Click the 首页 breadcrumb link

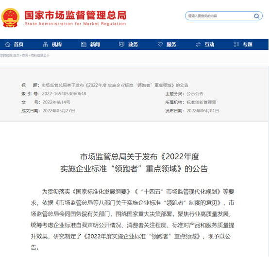click(x=17, y=55)
